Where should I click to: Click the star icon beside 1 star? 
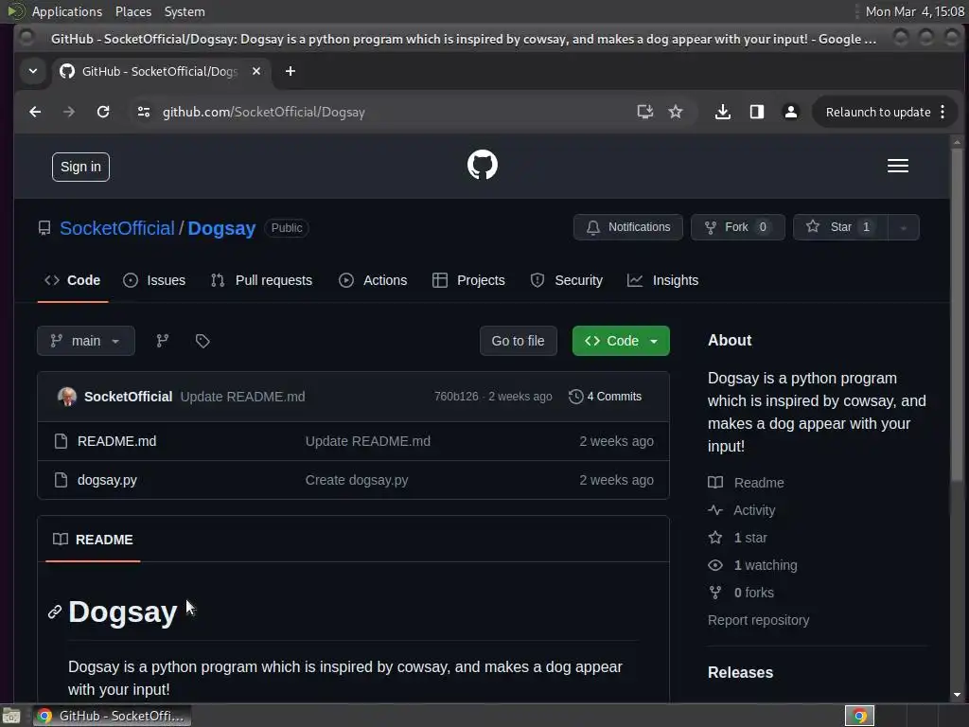[x=715, y=538]
